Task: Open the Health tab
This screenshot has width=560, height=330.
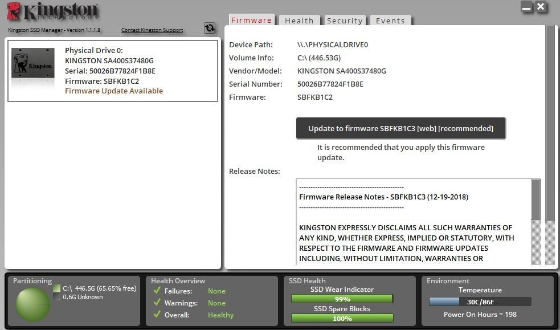Action: (x=299, y=21)
